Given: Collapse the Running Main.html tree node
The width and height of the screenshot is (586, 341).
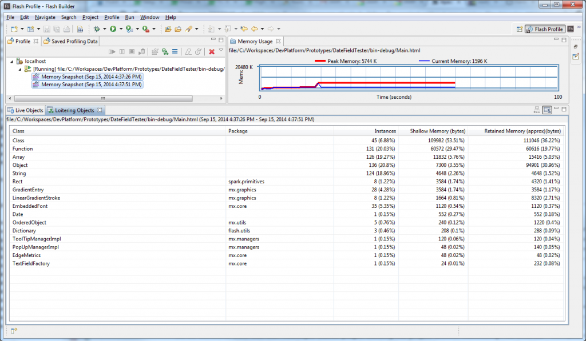Looking at the screenshot, I should point(20,69).
